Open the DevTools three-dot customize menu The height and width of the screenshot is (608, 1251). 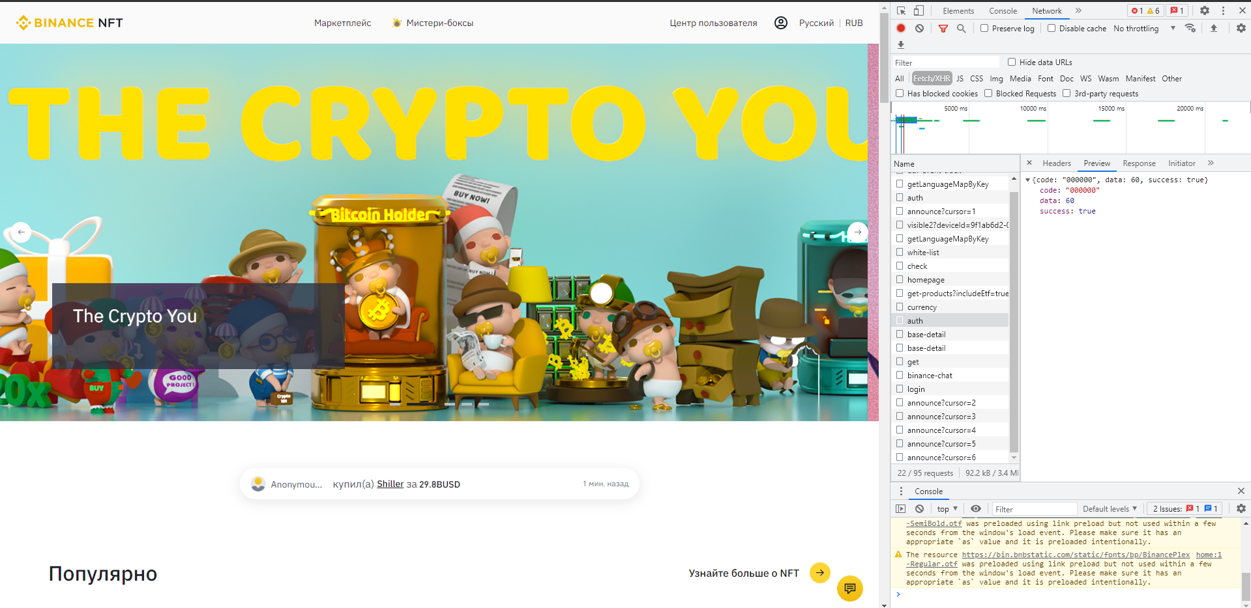coord(1223,10)
